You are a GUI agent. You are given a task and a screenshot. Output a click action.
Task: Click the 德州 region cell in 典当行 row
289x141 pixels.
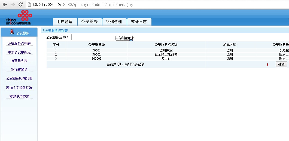pyautogui.click(x=230, y=59)
